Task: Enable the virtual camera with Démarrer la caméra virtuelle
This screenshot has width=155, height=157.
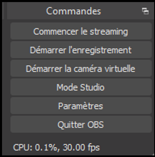Action: pyautogui.click(x=81, y=69)
